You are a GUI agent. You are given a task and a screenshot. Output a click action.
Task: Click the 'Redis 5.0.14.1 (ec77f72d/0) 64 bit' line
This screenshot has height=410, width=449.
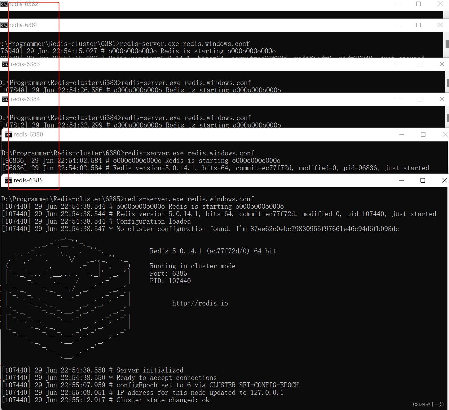pyautogui.click(x=213, y=251)
